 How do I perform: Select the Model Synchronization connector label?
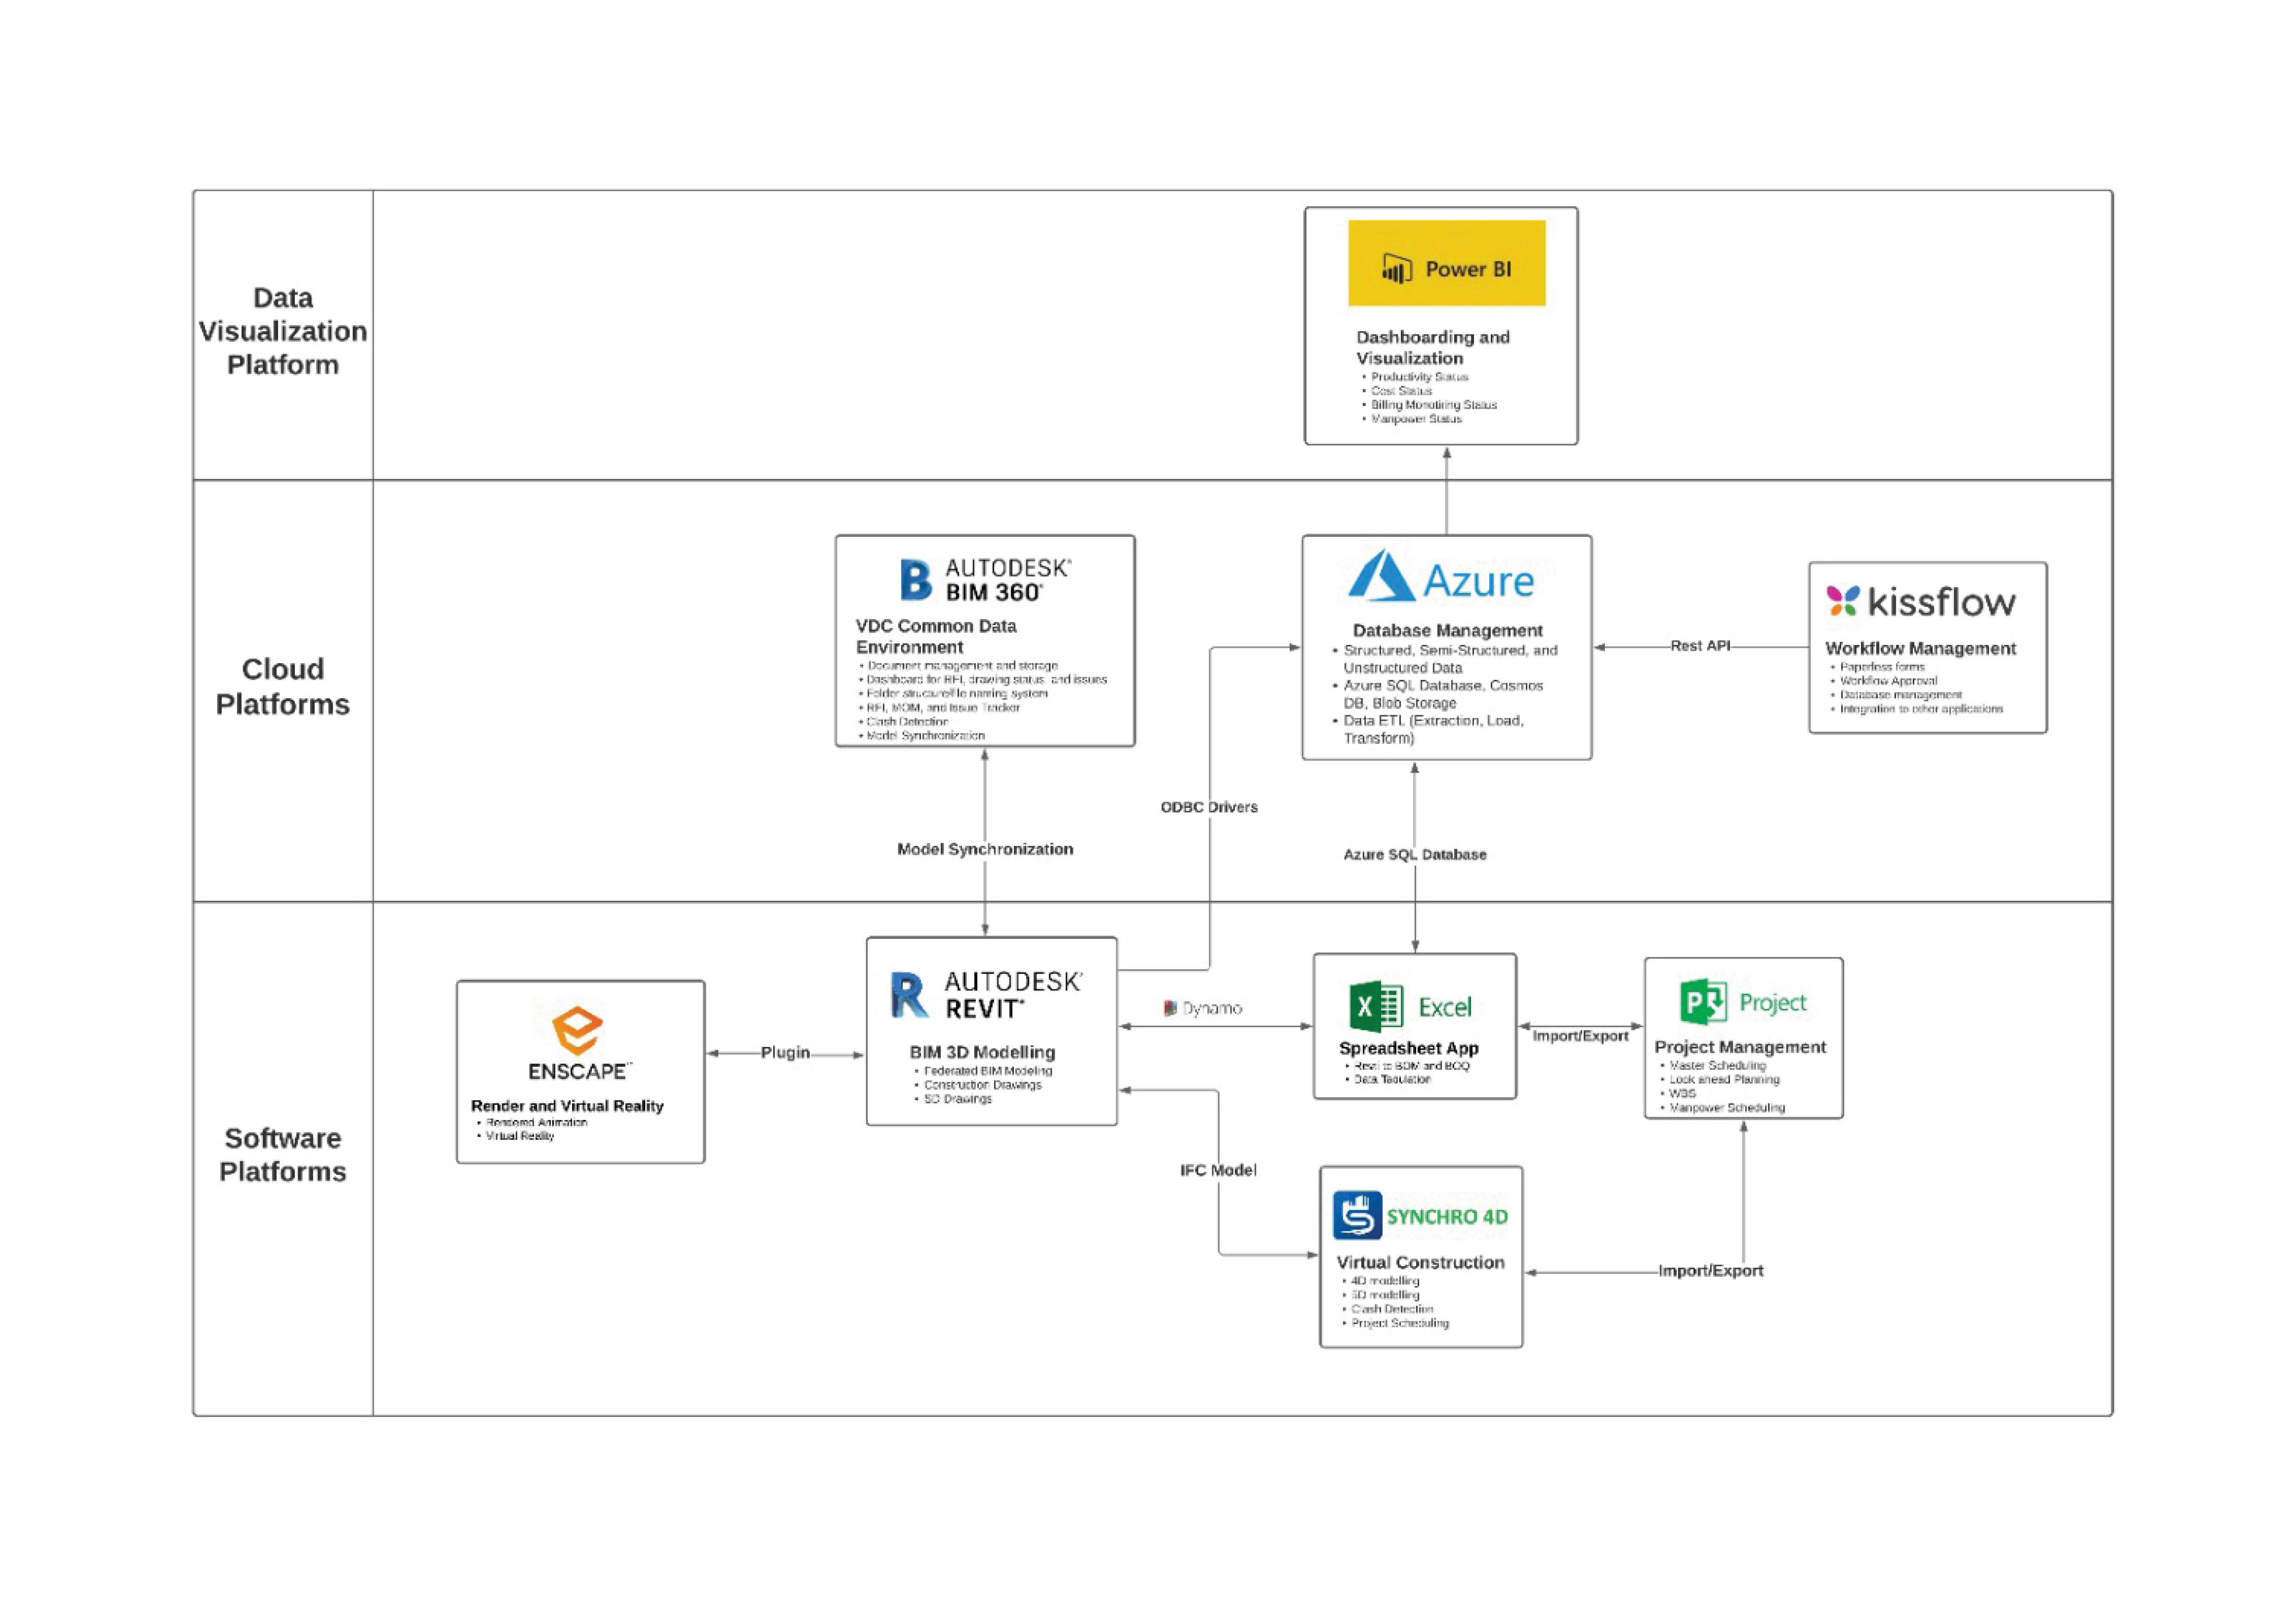(x=985, y=849)
